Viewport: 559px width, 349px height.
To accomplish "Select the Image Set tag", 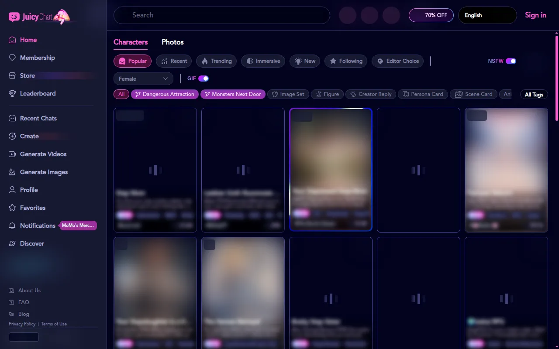I will click(288, 94).
